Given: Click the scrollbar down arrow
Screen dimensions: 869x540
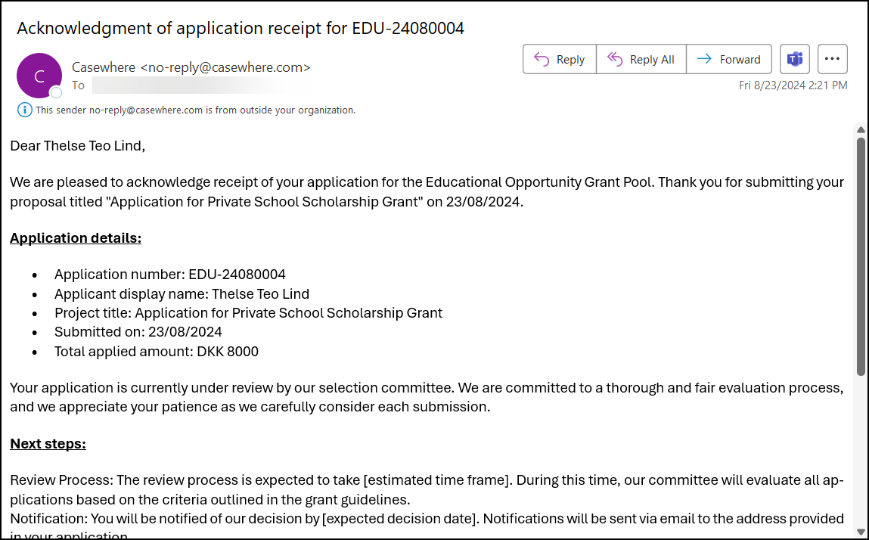Looking at the screenshot, I should point(861,532).
